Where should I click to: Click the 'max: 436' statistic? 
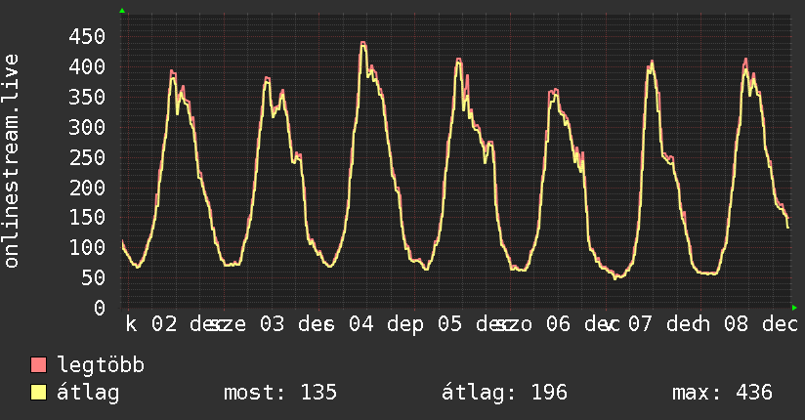click(x=722, y=393)
